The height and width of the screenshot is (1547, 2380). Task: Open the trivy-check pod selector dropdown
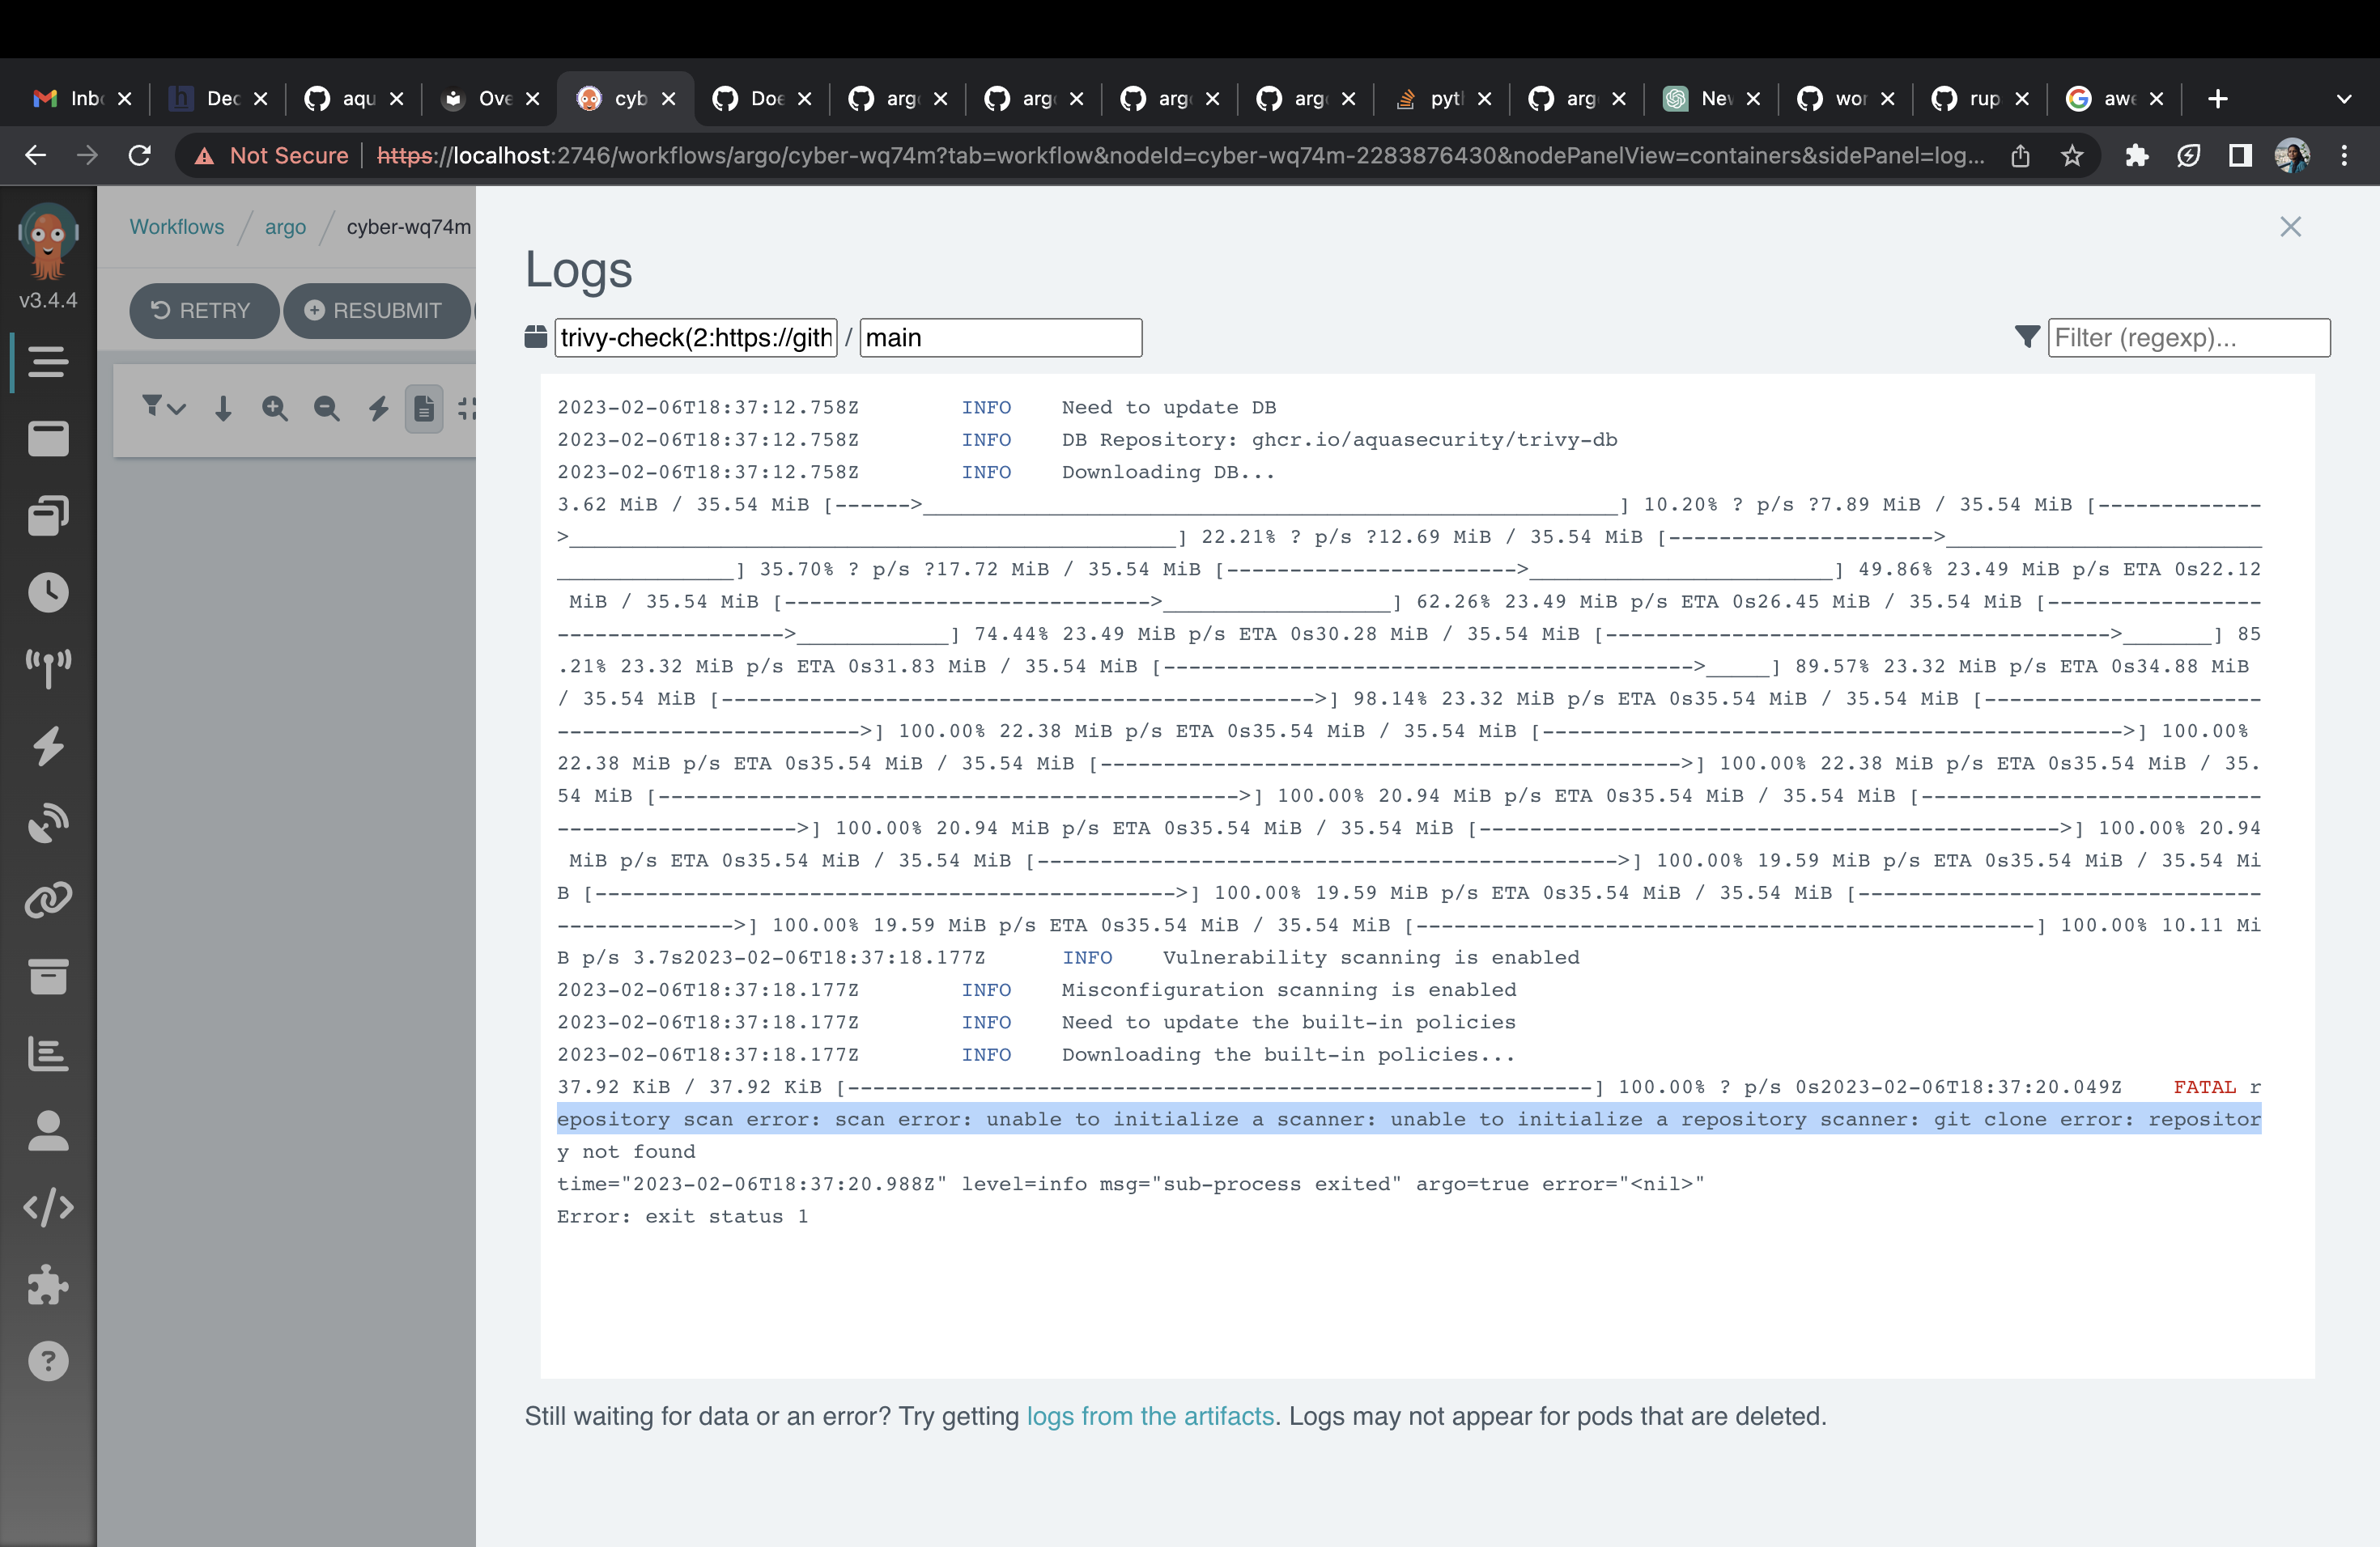(695, 337)
